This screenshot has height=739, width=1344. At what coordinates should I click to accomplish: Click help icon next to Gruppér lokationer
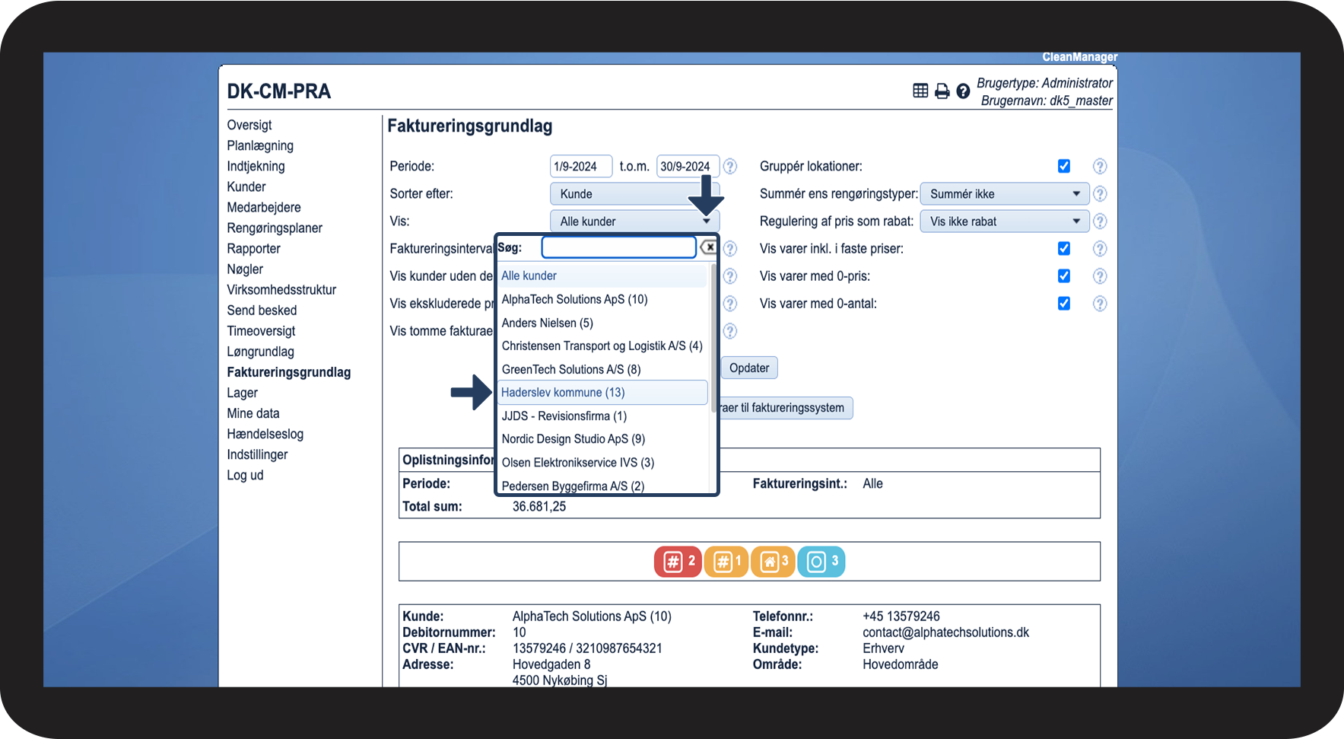click(1099, 167)
